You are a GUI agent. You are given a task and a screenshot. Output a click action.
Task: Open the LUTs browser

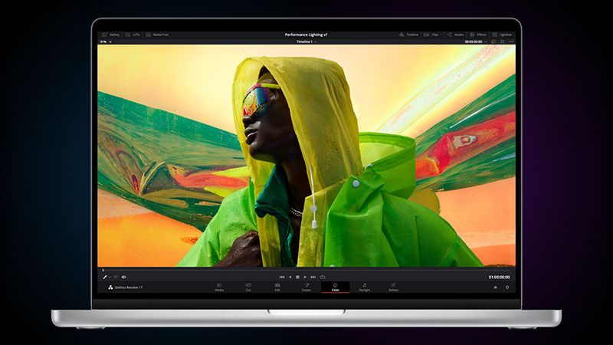(x=132, y=34)
